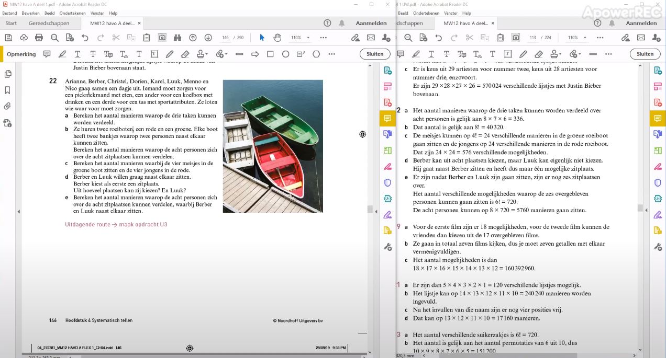This screenshot has width=666, height=358.
Task: Send file by email in left window
Action: [371, 38]
